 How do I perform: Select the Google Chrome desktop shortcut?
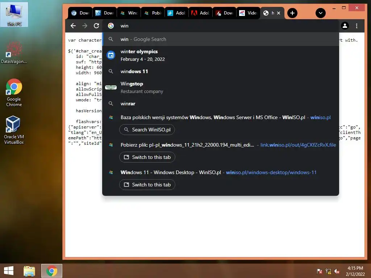[14, 93]
